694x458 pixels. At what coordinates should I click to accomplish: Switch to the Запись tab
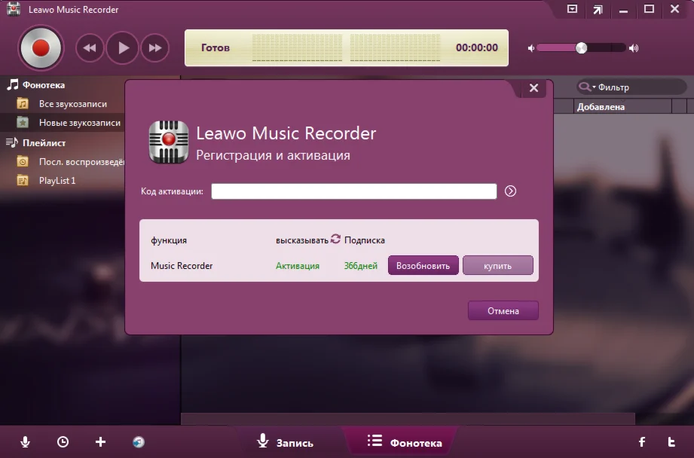tap(286, 442)
